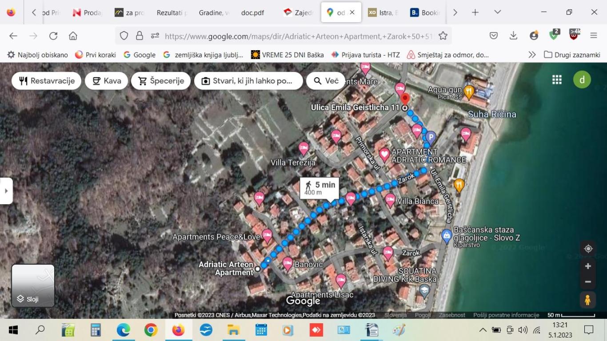Image resolution: width=607 pixels, height=341 pixels.
Task: Open the Firefox application hamburger menu
Action: (x=594, y=36)
